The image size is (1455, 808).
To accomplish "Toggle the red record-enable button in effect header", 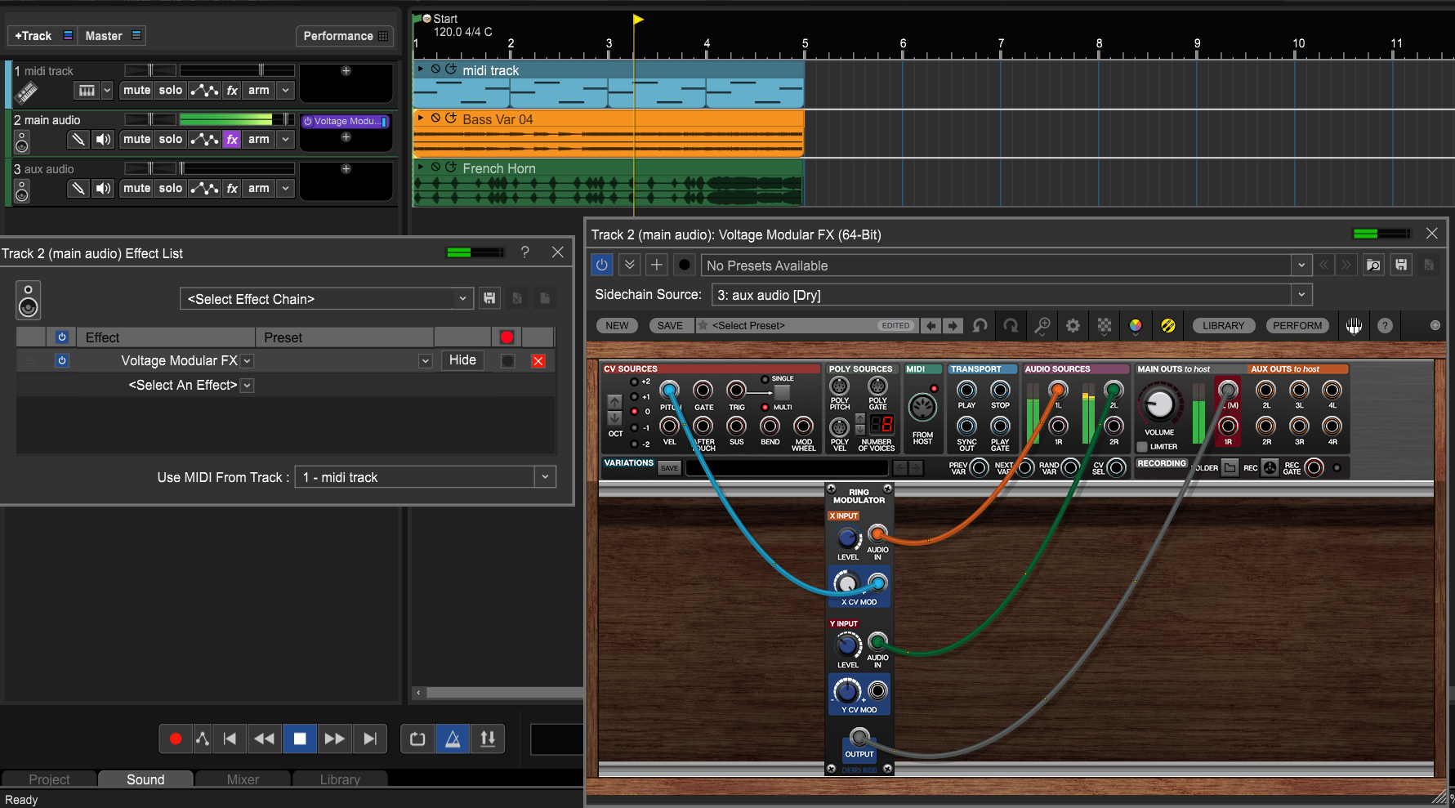I will pos(507,337).
